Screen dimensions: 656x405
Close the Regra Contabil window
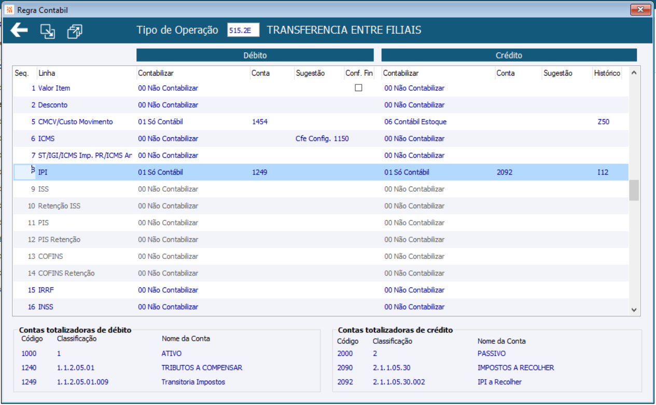[641, 10]
